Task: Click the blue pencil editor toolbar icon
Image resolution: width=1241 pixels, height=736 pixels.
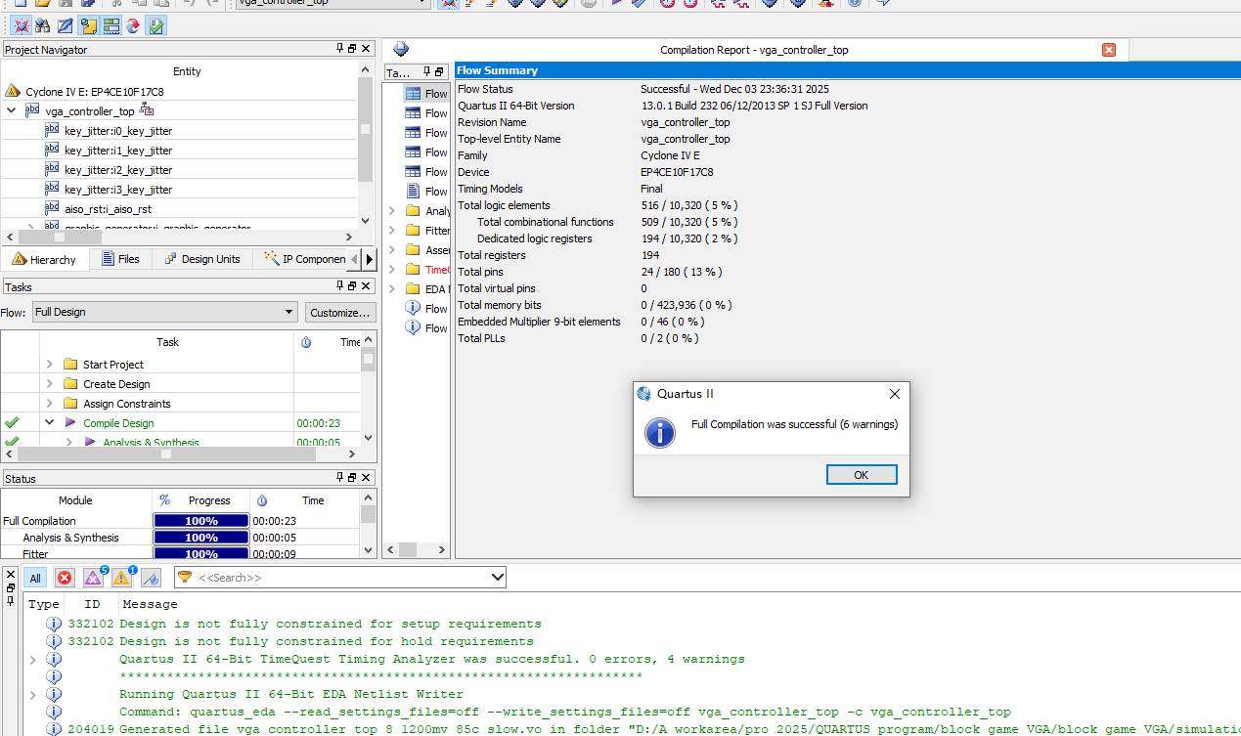Action: coord(65,25)
